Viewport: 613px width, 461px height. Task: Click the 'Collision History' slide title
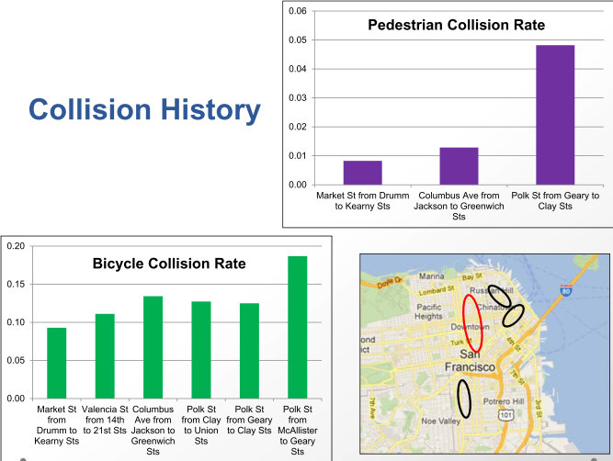(x=144, y=110)
